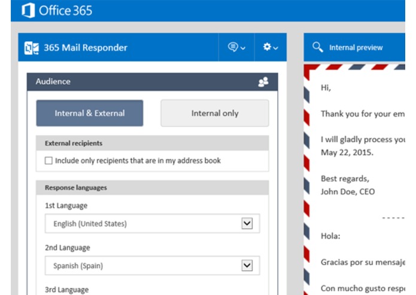
Task: Expand the 1st Language dropdown arrow
Action: [247, 223]
